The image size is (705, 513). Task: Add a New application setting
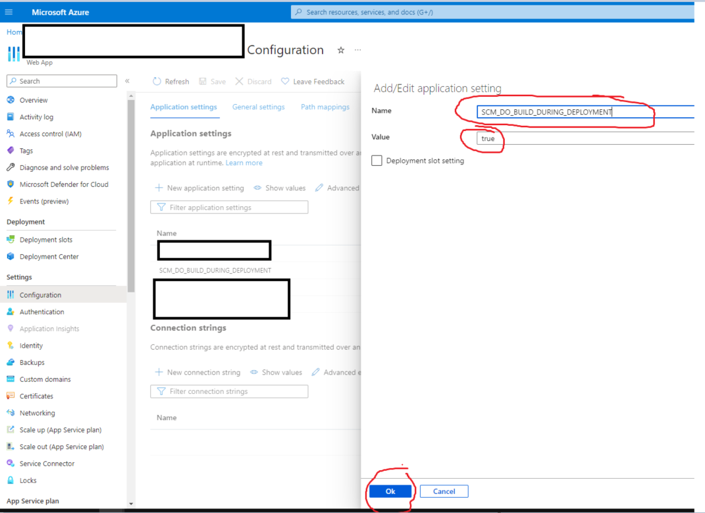tap(199, 188)
